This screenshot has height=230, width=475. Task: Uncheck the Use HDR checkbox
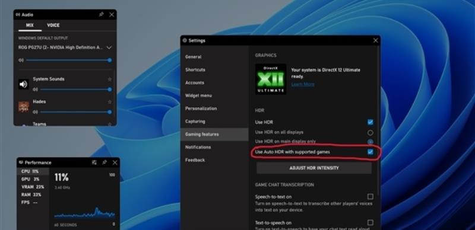pyautogui.click(x=370, y=122)
